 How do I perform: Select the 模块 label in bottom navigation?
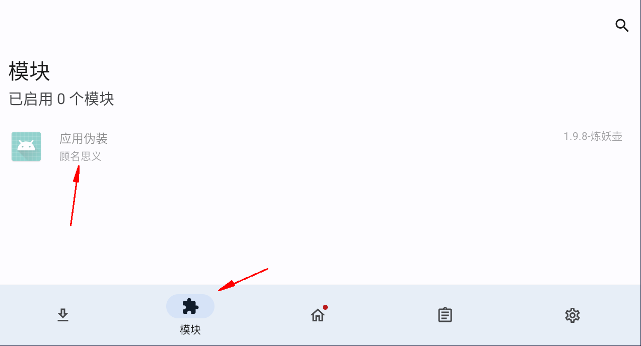(190, 330)
